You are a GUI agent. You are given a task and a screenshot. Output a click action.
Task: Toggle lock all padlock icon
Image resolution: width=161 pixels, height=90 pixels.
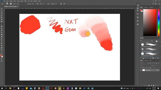pyautogui.click(x=151, y=68)
